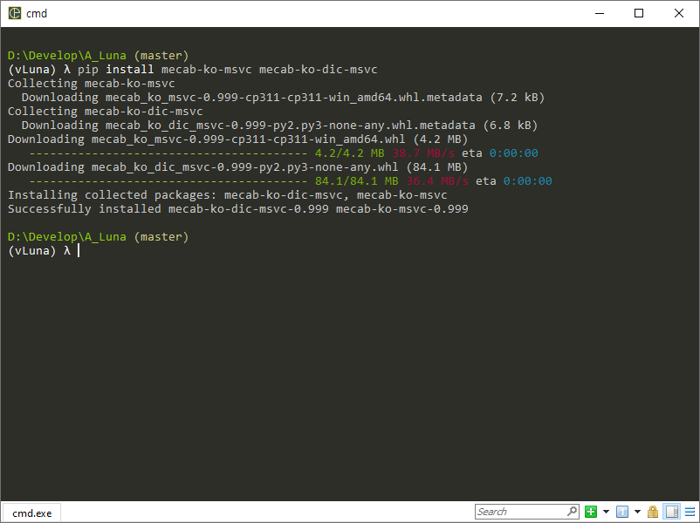The width and height of the screenshot is (700, 523).
Task: Click the magnifier icon in Search box
Action: [x=573, y=511]
